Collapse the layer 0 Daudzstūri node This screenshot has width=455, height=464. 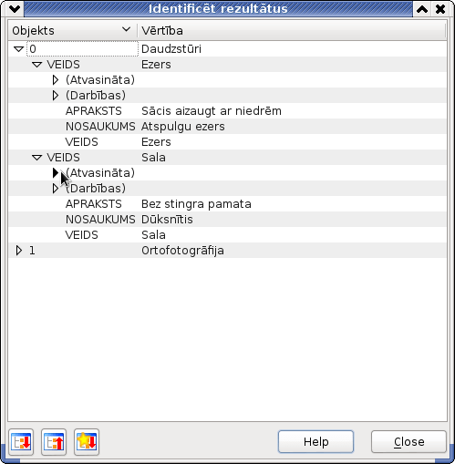click(19, 49)
